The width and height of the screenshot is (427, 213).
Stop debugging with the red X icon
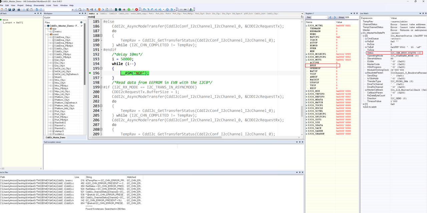click(136, 9)
